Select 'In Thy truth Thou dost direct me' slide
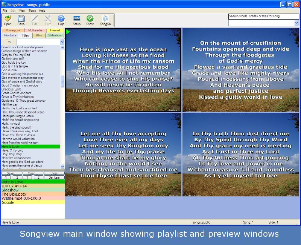 pyautogui.click(x=240, y=155)
